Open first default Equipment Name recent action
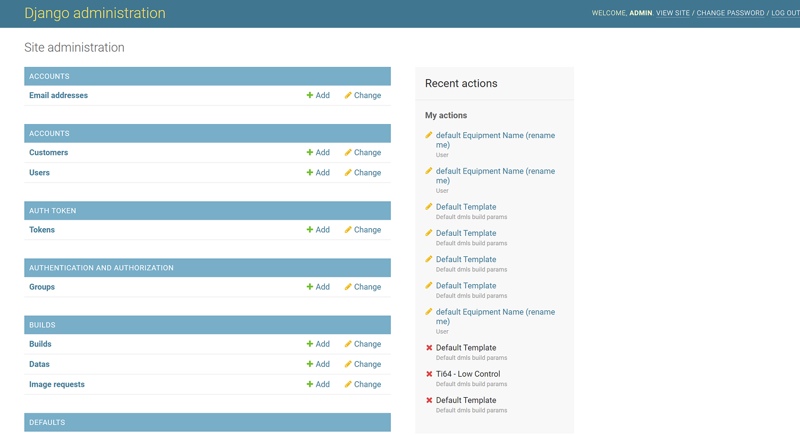 coord(495,140)
